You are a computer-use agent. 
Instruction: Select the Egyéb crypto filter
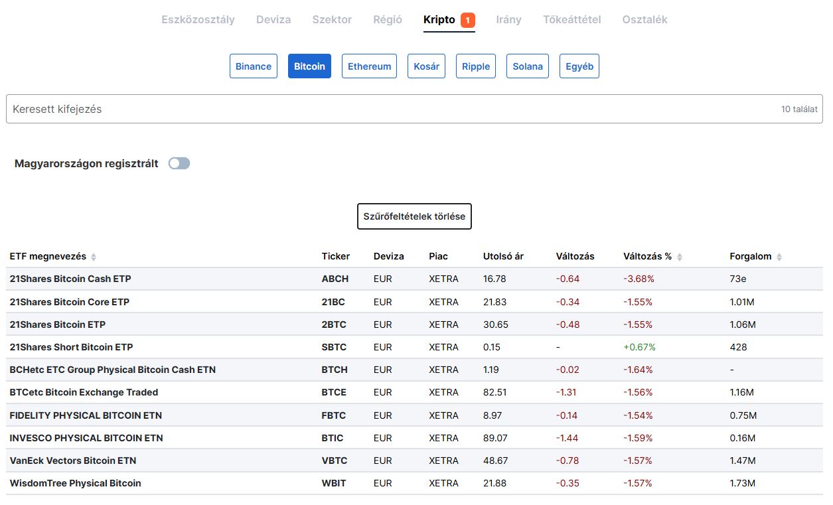[579, 66]
